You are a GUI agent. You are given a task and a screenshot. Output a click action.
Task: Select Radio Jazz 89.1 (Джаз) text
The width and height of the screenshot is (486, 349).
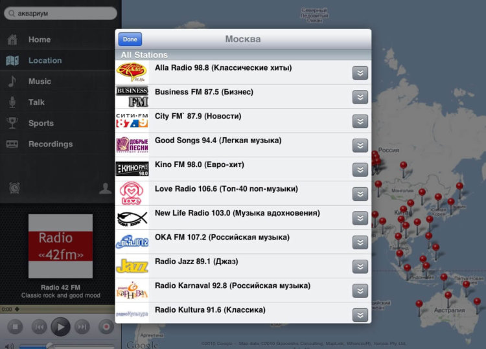click(196, 262)
